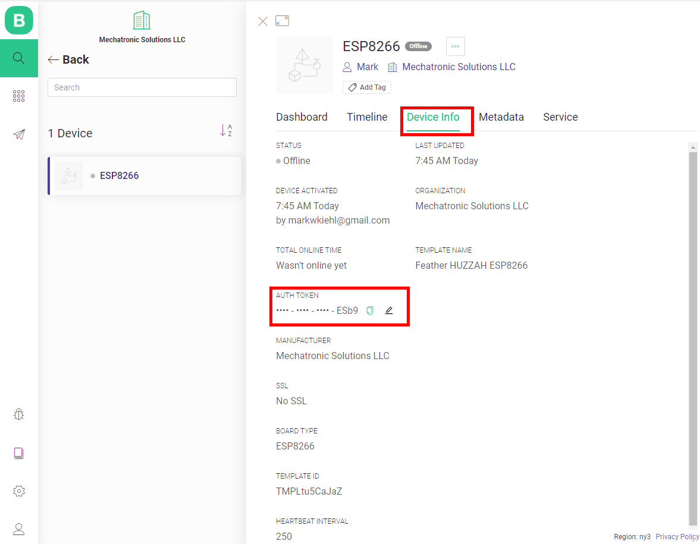Click template ID TMPLtu5CaJaZ

(x=309, y=491)
